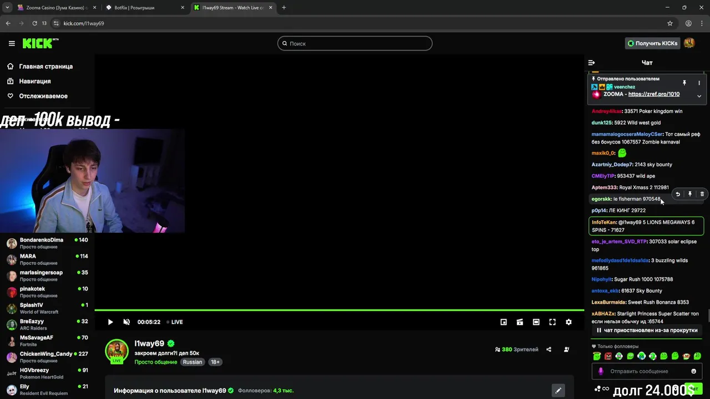710x399 pixels.
Task: Open Главная страница in the sidebar
Action: coord(45,66)
